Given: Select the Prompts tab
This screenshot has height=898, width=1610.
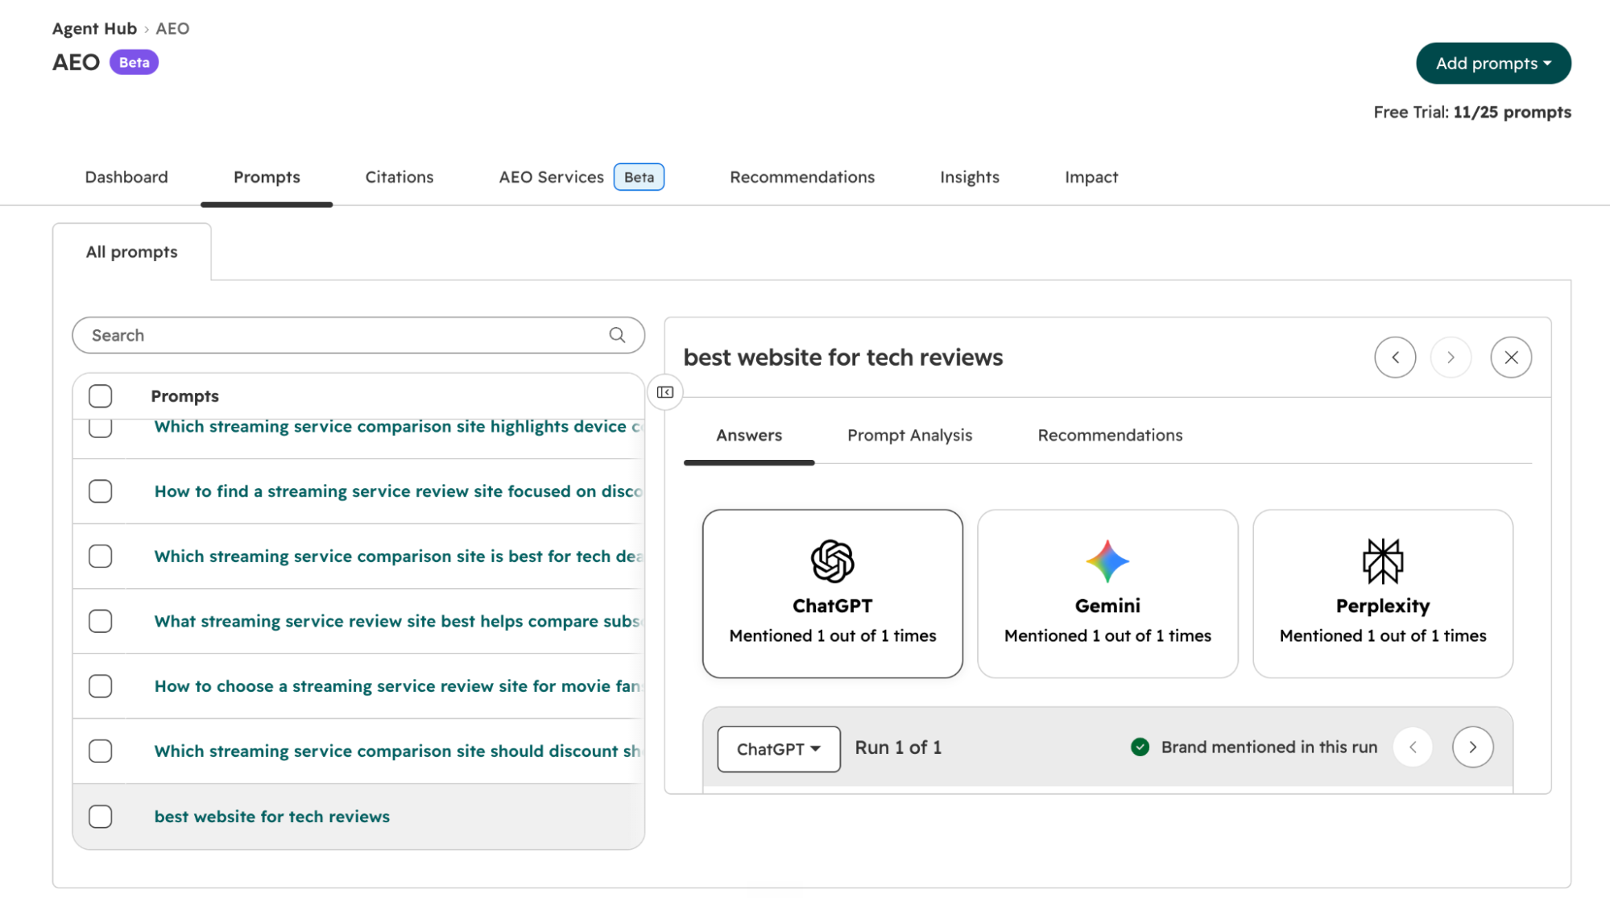Looking at the screenshot, I should pyautogui.click(x=267, y=177).
